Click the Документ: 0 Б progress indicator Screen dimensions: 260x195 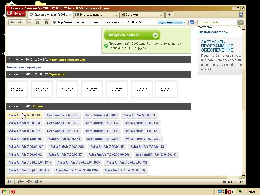(170, 22)
